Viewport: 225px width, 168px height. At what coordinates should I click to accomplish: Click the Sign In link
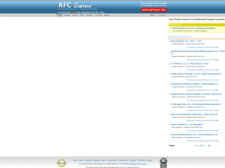[153, 15]
